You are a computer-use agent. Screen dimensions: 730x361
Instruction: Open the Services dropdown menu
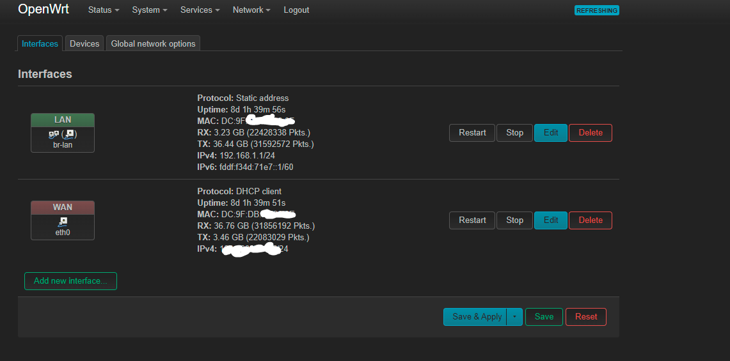pyautogui.click(x=200, y=10)
